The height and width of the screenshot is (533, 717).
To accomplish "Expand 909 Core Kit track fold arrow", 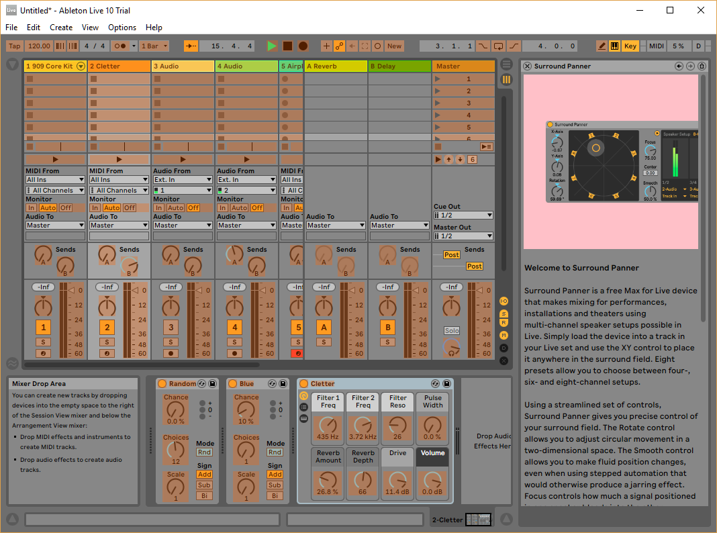I will [x=81, y=66].
